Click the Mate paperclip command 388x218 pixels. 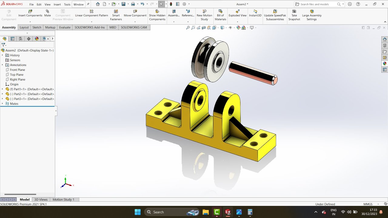[48, 14]
